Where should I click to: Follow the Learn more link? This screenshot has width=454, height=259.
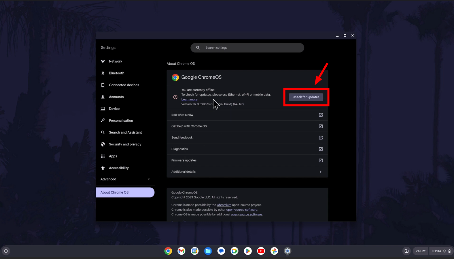pyautogui.click(x=189, y=99)
